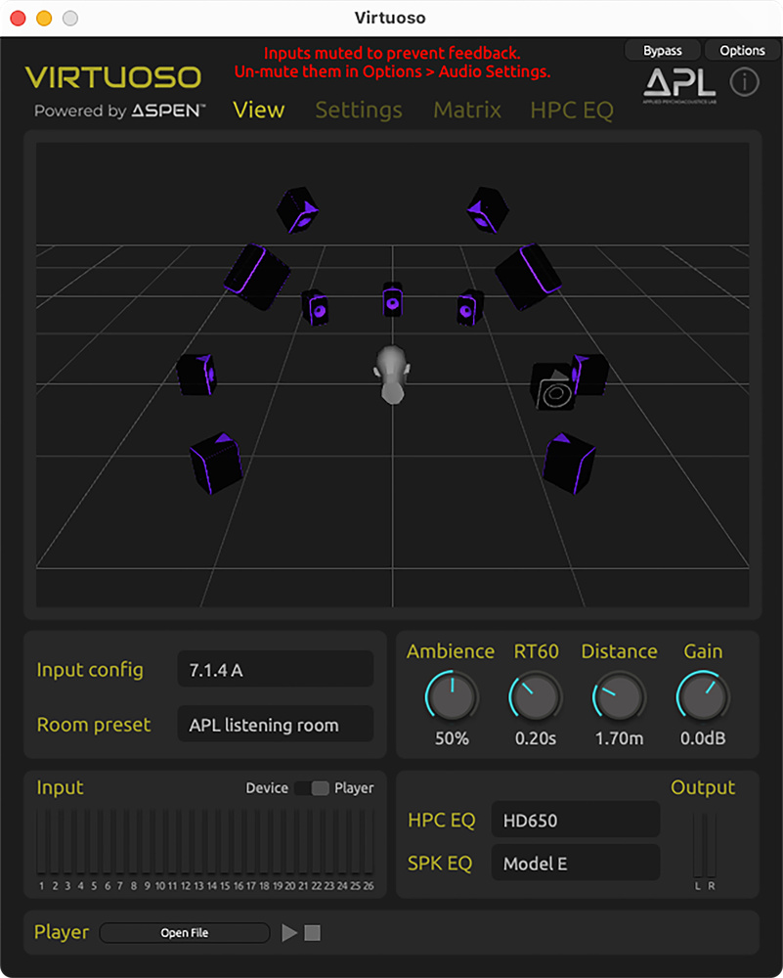
Task: Toggle the Bypass button
Action: click(662, 51)
